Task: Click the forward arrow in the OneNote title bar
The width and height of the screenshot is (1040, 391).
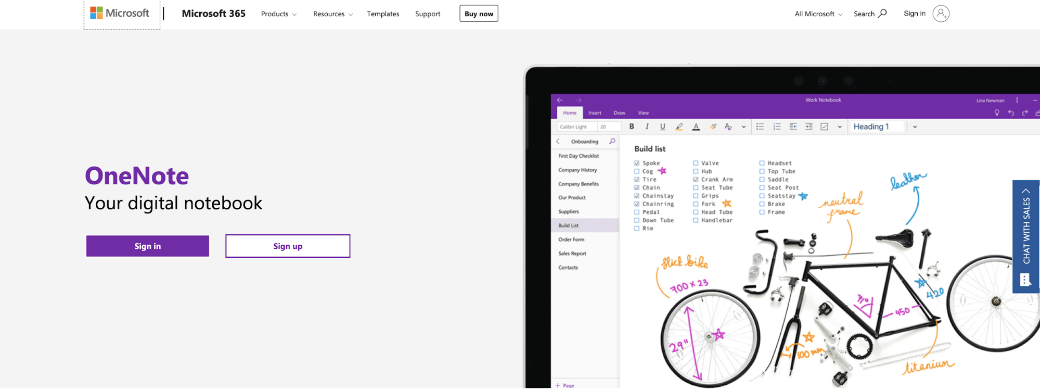Action: point(579,100)
